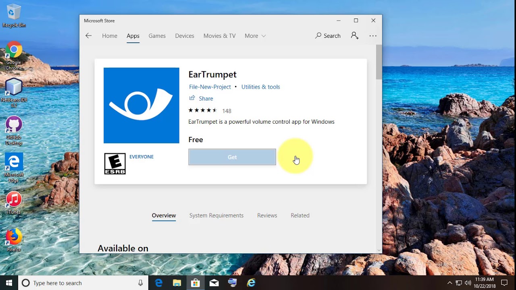Screen dimensions: 516x290
Task: Open the NetBeans IDE 8.2 shortcut
Action: [x=14, y=93]
